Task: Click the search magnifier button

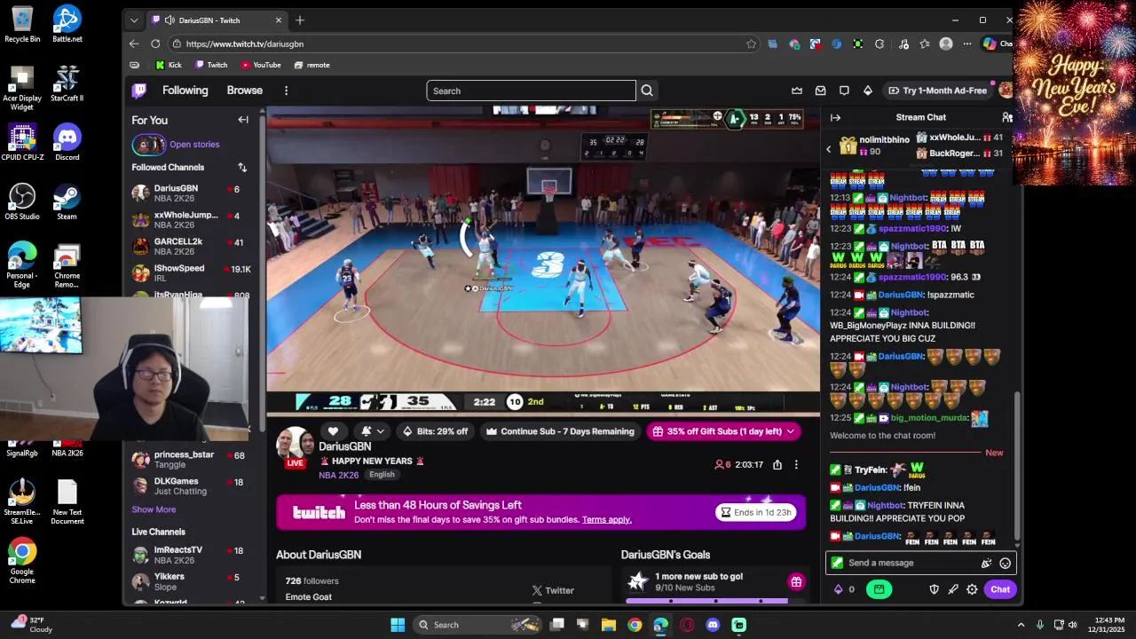Action: pyautogui.click(x=647, y=91)
